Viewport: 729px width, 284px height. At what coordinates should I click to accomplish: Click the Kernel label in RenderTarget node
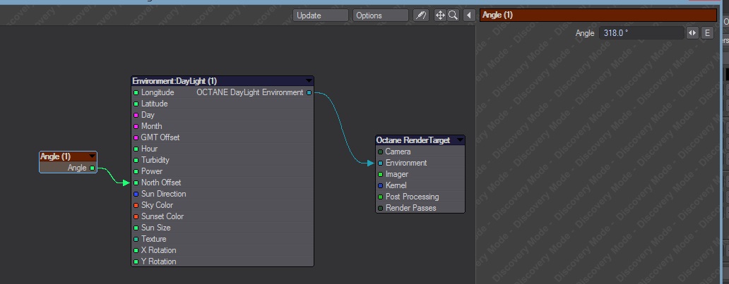(396, 185)
